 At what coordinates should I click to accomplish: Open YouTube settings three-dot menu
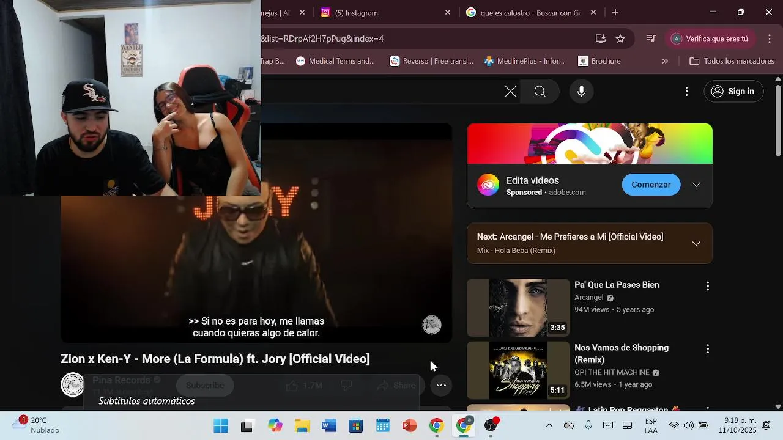click(x=686, y=92)
